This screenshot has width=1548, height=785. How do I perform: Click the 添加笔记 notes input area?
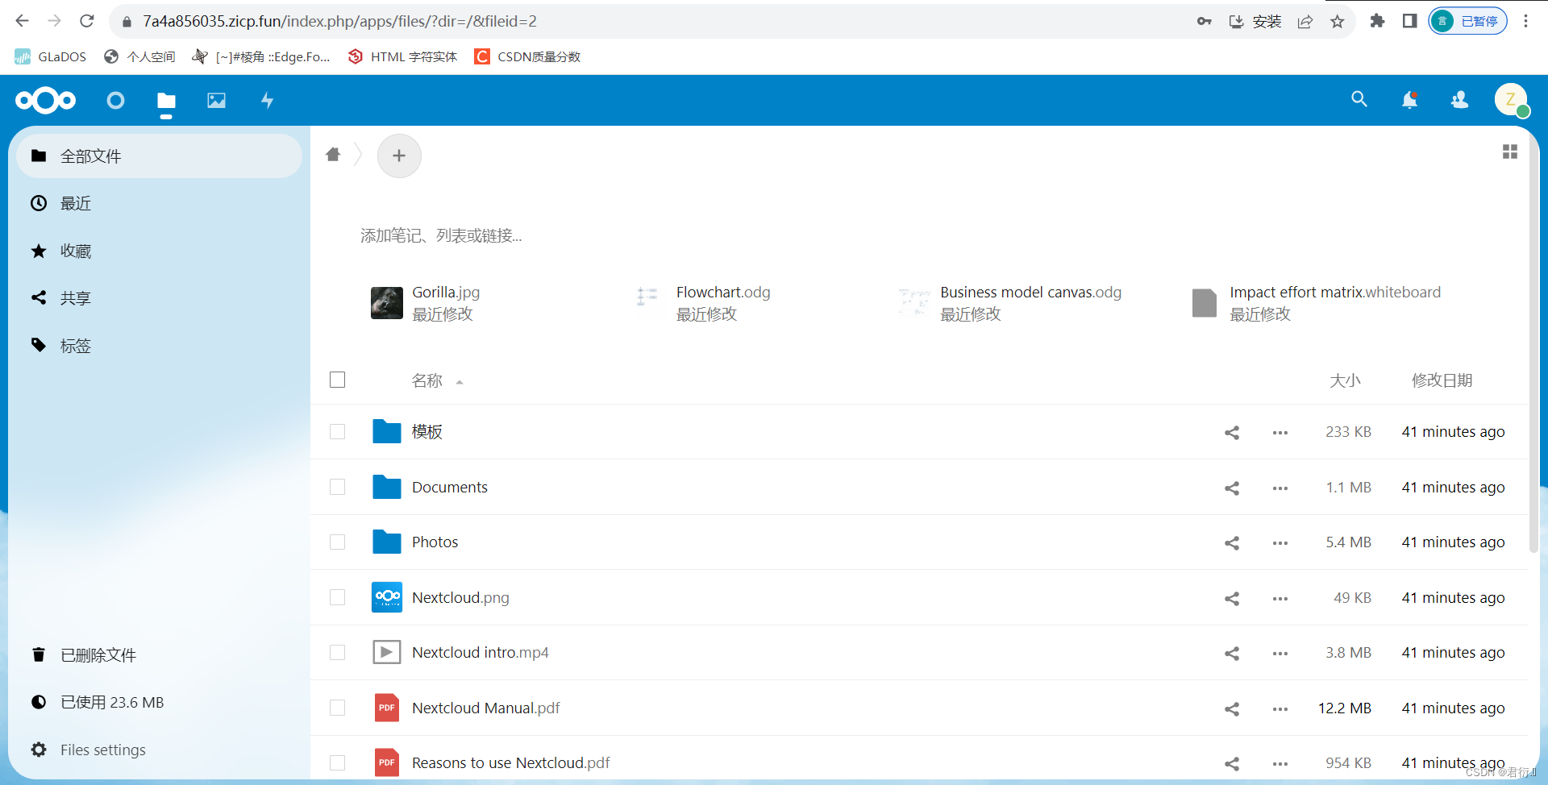pos(441,235)
